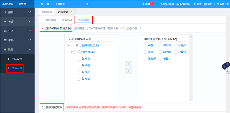This screenshot has width=230, height=113.
Task: Click the 考评 sidebar item
Action: pos(17,22)
